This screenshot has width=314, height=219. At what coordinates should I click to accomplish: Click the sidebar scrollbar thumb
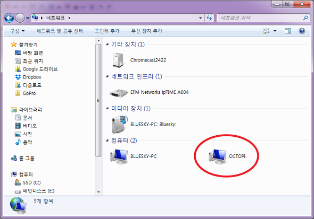click(x=98, y=100)
